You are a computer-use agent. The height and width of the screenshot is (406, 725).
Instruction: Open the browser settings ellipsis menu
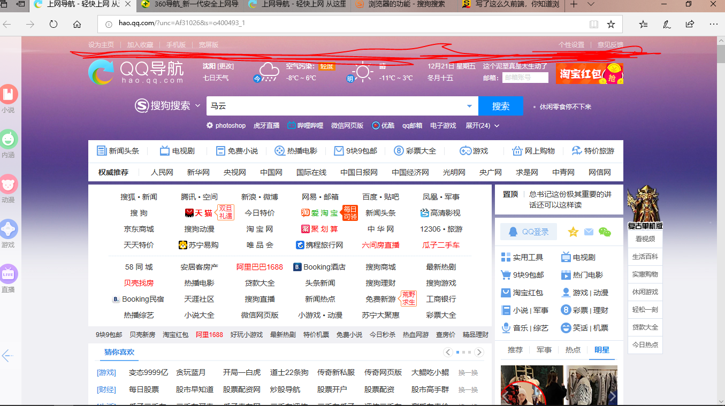tap(714, 24)
